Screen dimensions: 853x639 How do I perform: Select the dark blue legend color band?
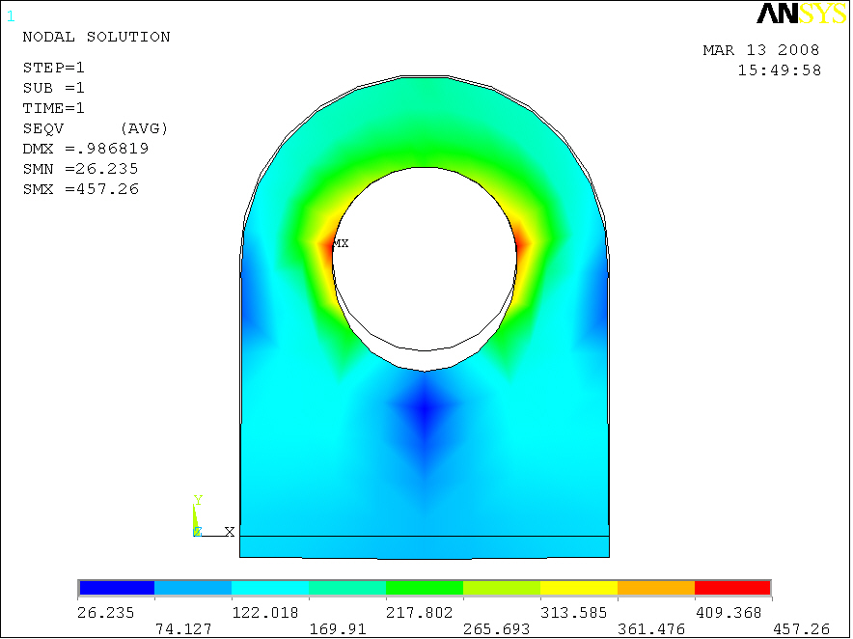pos(117,588)
